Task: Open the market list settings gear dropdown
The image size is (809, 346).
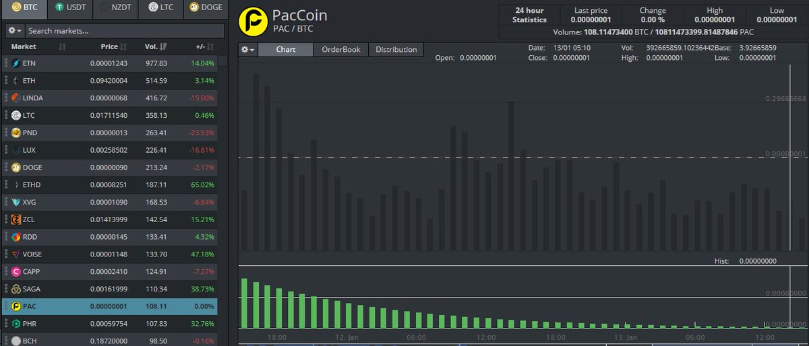Action: 15,31
